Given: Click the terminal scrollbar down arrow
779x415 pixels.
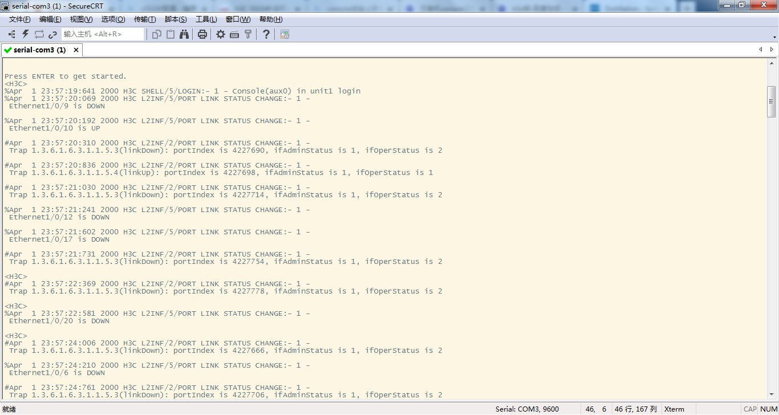Looking at the screenshot, I should [772, 394].
